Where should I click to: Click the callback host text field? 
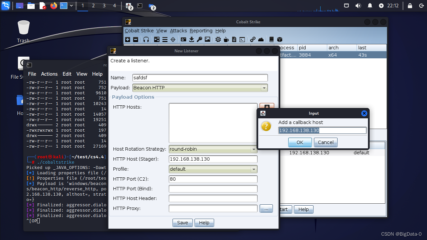tap(323, 131)
